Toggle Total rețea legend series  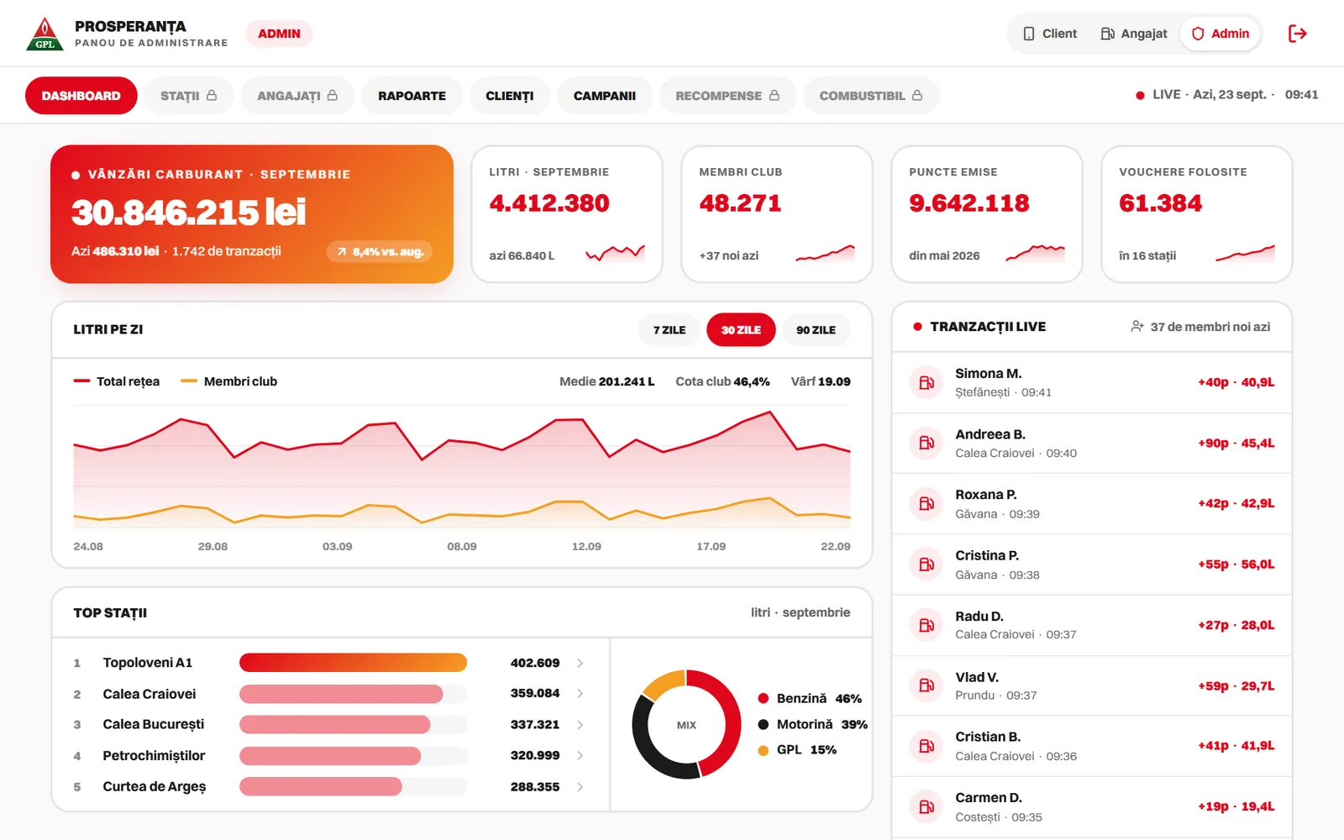click(x=116, y=381)
